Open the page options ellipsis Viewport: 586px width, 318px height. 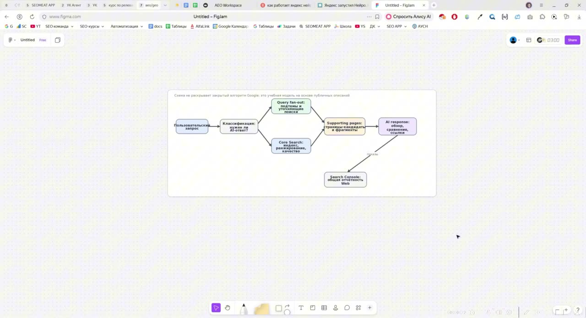pos(369,17)
